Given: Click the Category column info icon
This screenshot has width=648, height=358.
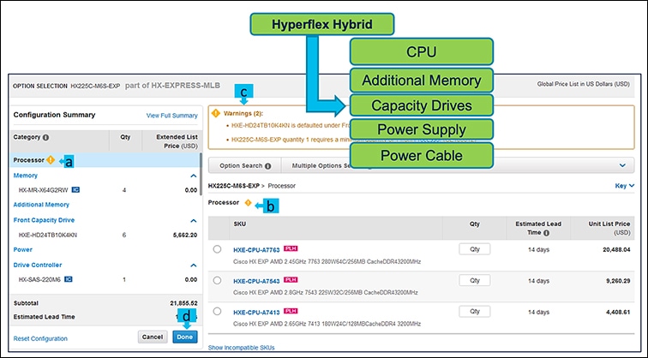Looking at the screenshot, I should 45,137.
